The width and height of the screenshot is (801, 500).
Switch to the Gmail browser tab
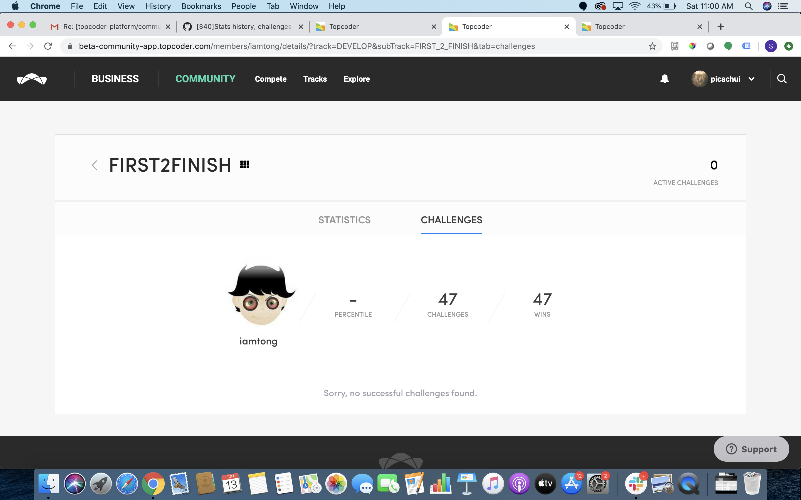tap(110, 27)
